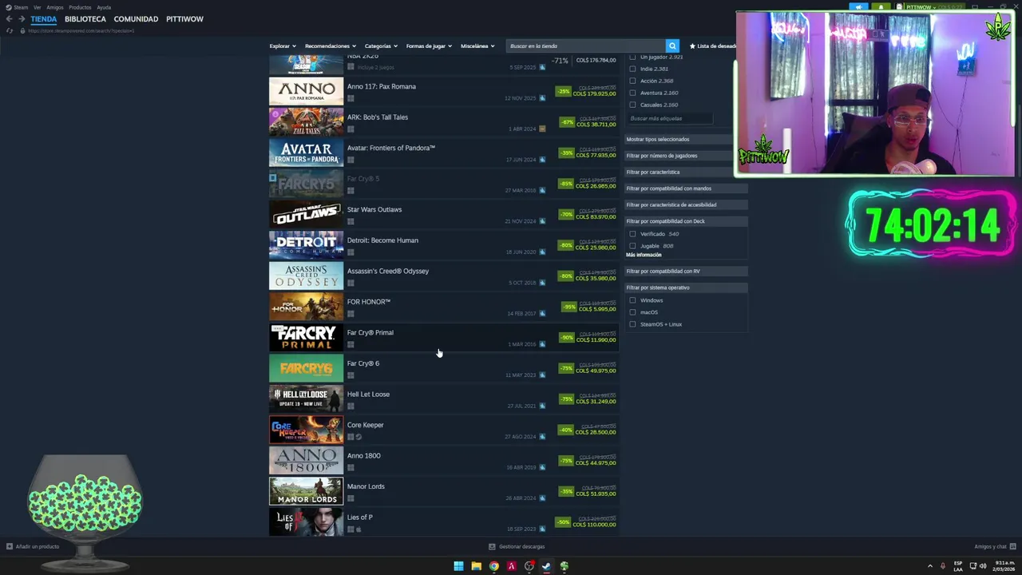
Task: Expand Filtrar por número de jugadores
Action: [686, 156]
